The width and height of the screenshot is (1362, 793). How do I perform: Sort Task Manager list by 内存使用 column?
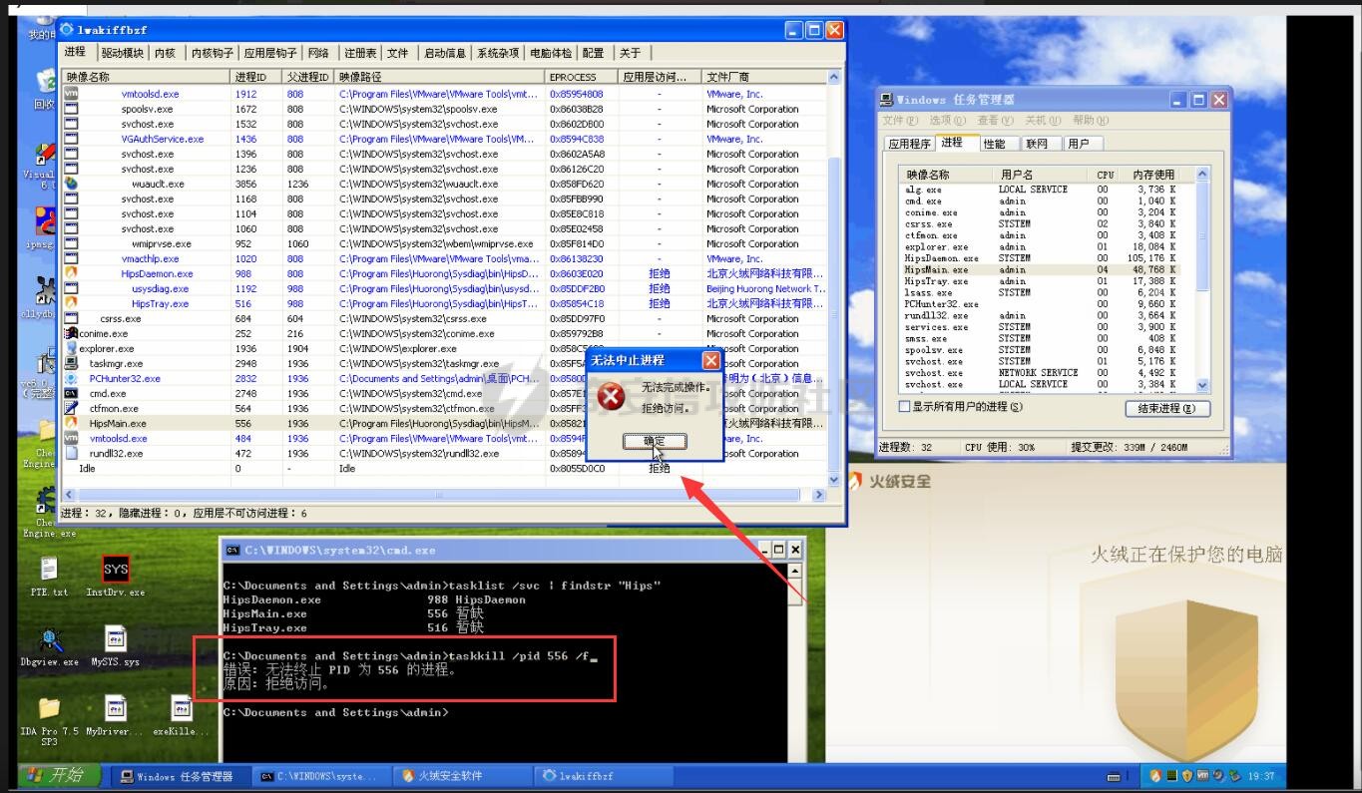click(1152, 175)
